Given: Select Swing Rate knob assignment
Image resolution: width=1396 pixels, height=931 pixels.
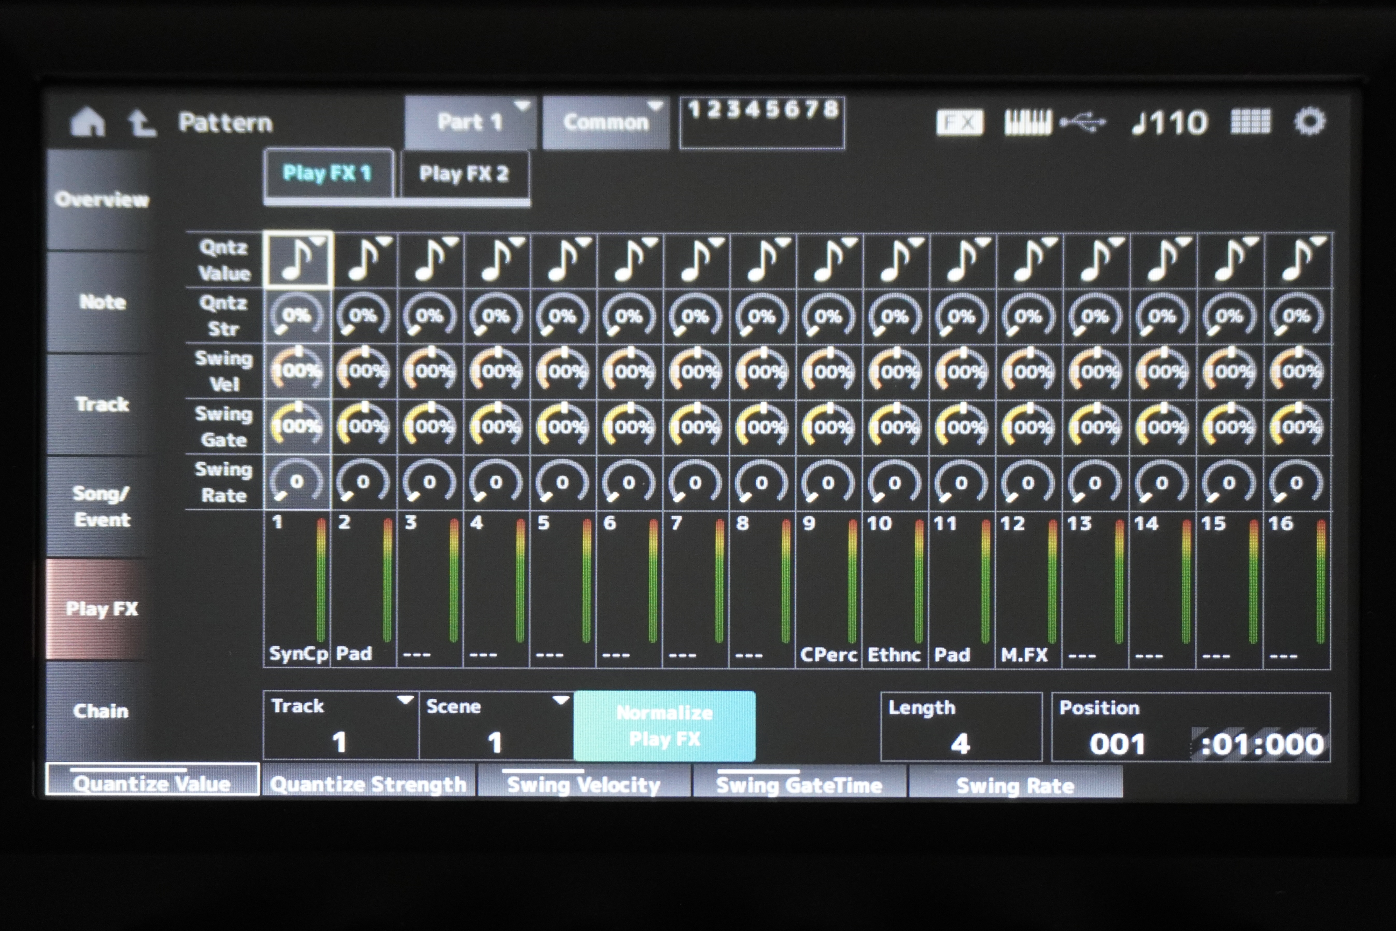Looking at the screenshot, I should pyautogui.click(x=1015, y=784).
